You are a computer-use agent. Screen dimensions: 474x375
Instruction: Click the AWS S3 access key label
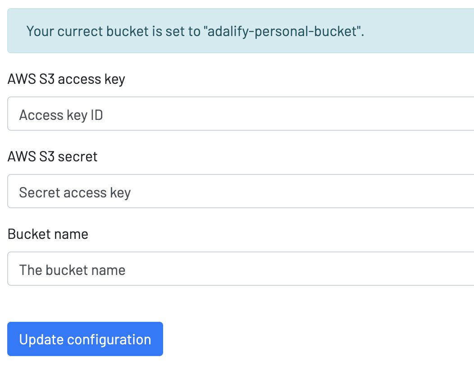(66, 79)
